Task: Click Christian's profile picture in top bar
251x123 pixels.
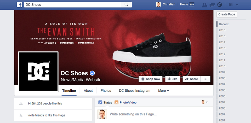Action: point(158,4)
